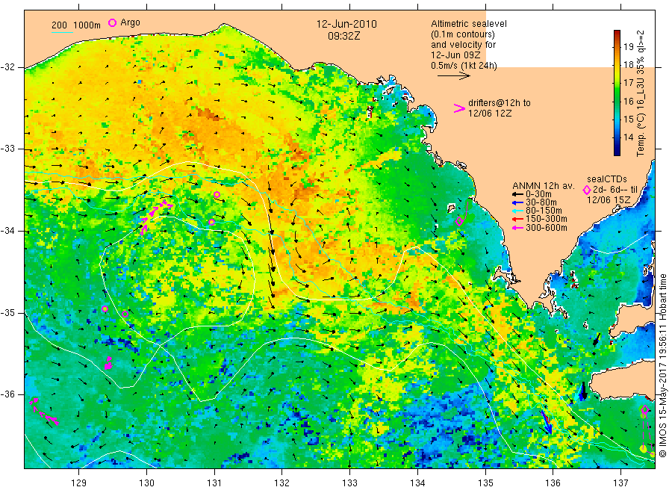The height and width of the screenshot is (493, 672).
Task: Click the Argo float marker near 129.4E, 35S
Action: click(x=105, y=308)
